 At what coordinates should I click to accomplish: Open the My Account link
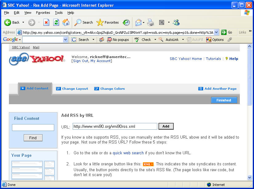[100, 61]
